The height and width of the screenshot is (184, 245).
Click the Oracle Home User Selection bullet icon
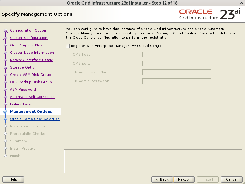tap(5, 119)
